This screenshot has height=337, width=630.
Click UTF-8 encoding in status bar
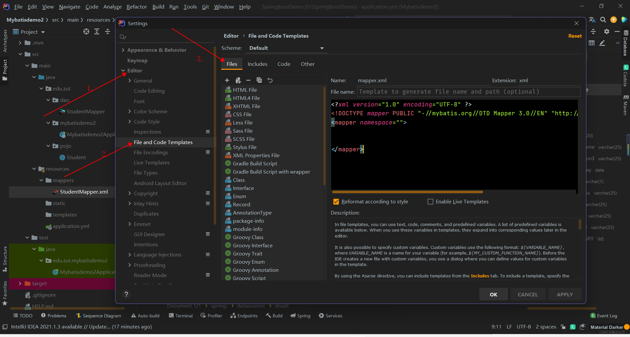tap(524, 327)
